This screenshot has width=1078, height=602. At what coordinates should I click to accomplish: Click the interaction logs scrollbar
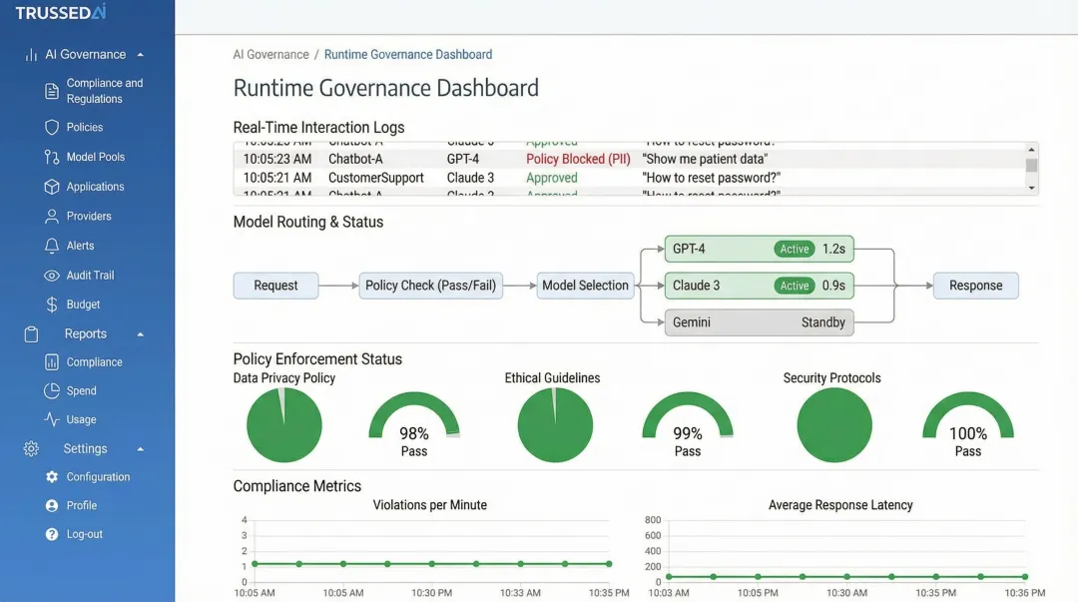coord(1029,166)
